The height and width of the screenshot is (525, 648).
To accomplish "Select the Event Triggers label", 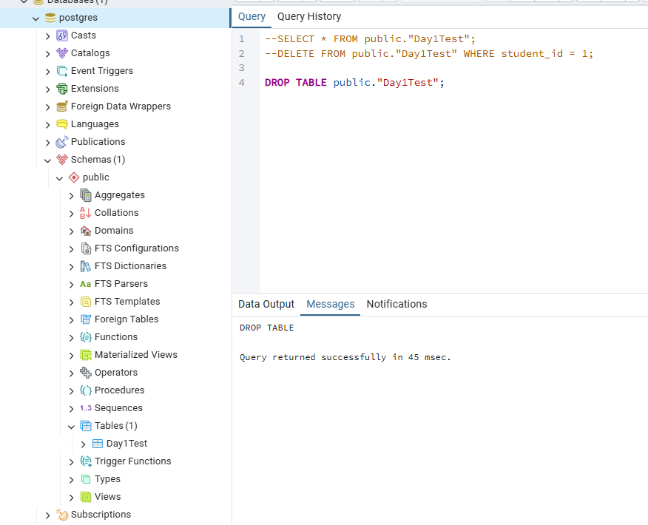I will point(102,71).
